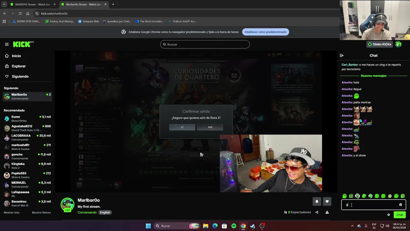This screenshot has height=231, width=410.
Task: Pick the first quick emote
Action: [344, 196]
